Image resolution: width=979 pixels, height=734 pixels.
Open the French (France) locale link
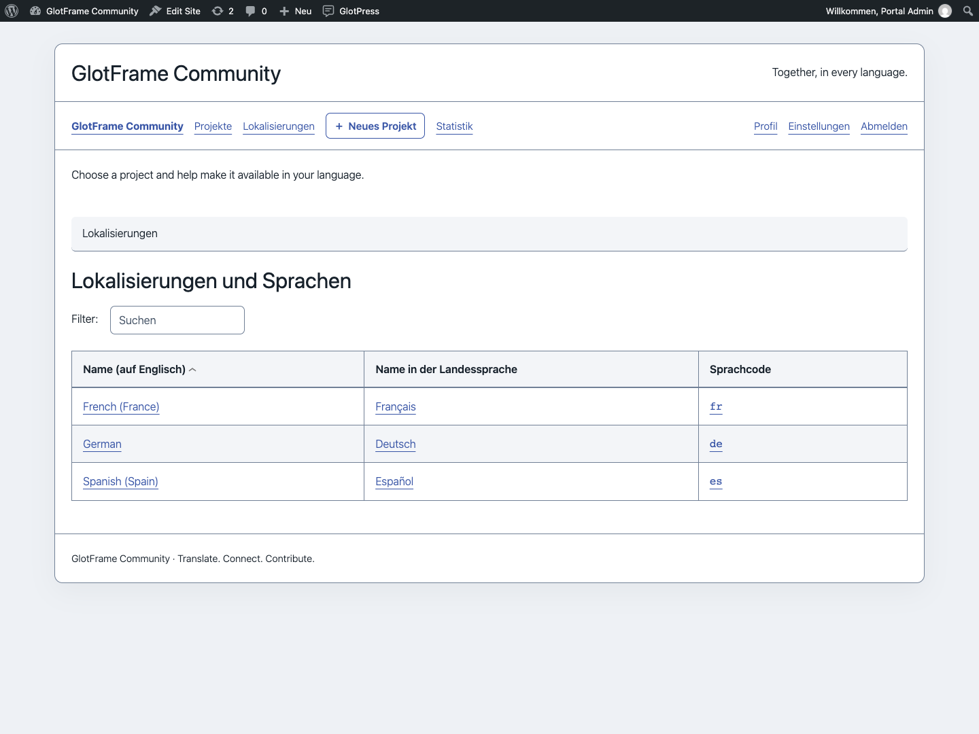coord(121,406)
